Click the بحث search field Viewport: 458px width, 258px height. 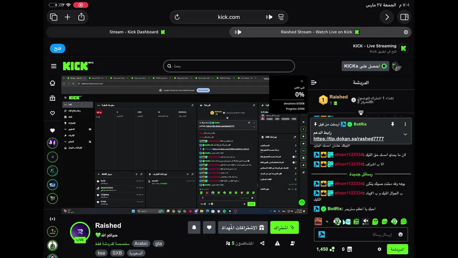click(229, 66)
